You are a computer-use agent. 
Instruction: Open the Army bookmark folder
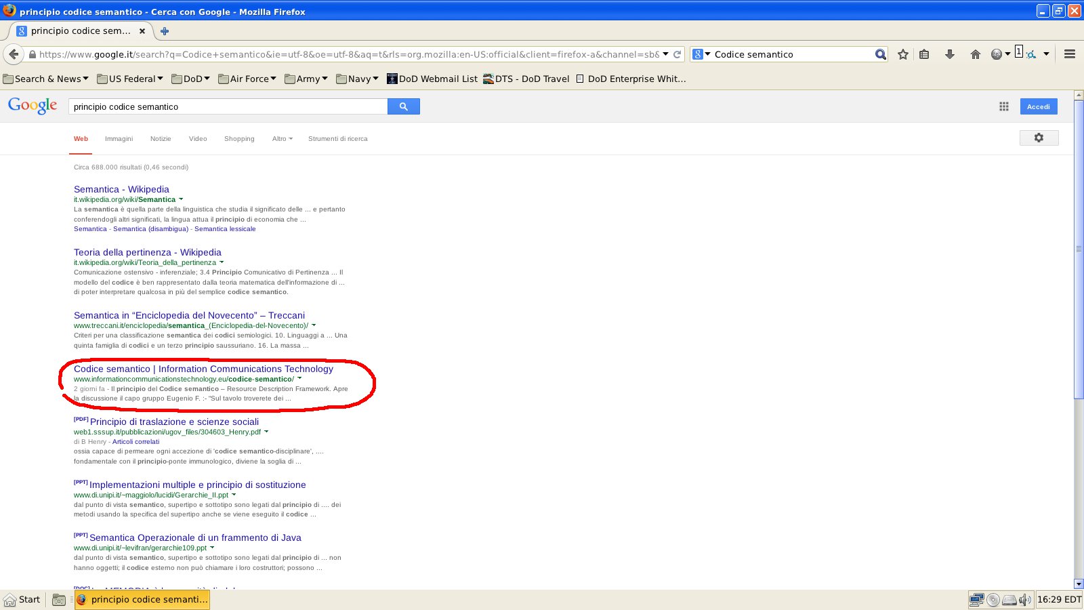pyautogui.click(x=306, y=79)
